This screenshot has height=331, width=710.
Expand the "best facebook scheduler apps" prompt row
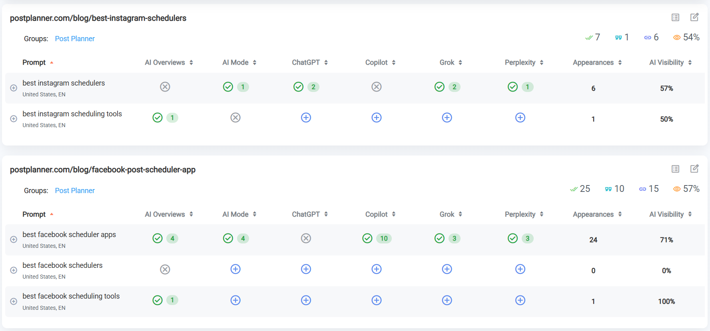[14, 239]
